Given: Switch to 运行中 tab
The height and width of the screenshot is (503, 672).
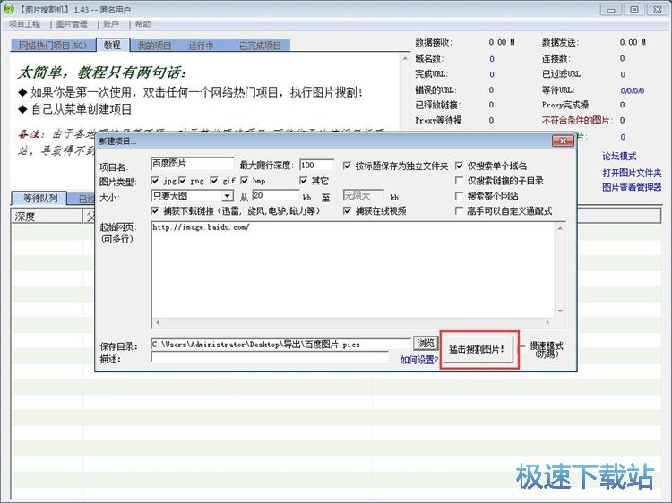Looking at the screenshot, I should click(204, 46).
